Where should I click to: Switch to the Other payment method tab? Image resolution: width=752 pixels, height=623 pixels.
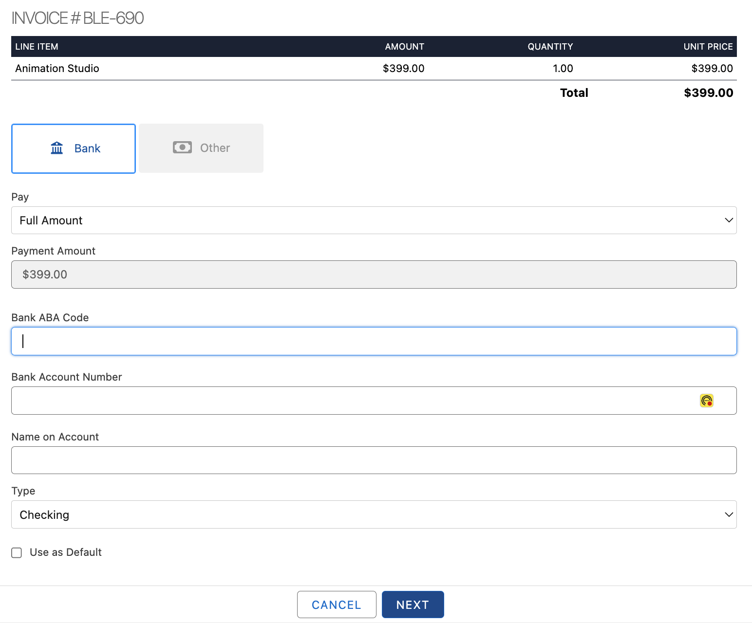(x=201, y=148)
